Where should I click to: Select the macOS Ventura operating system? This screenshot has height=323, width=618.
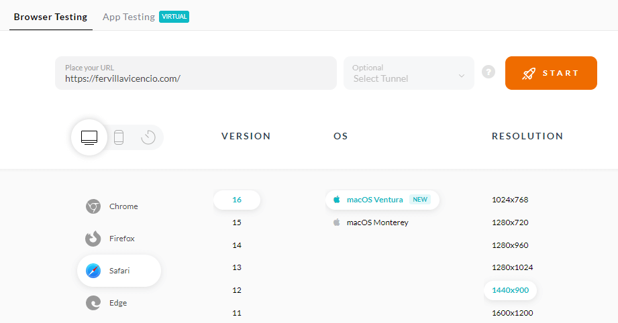coord(382,200)
